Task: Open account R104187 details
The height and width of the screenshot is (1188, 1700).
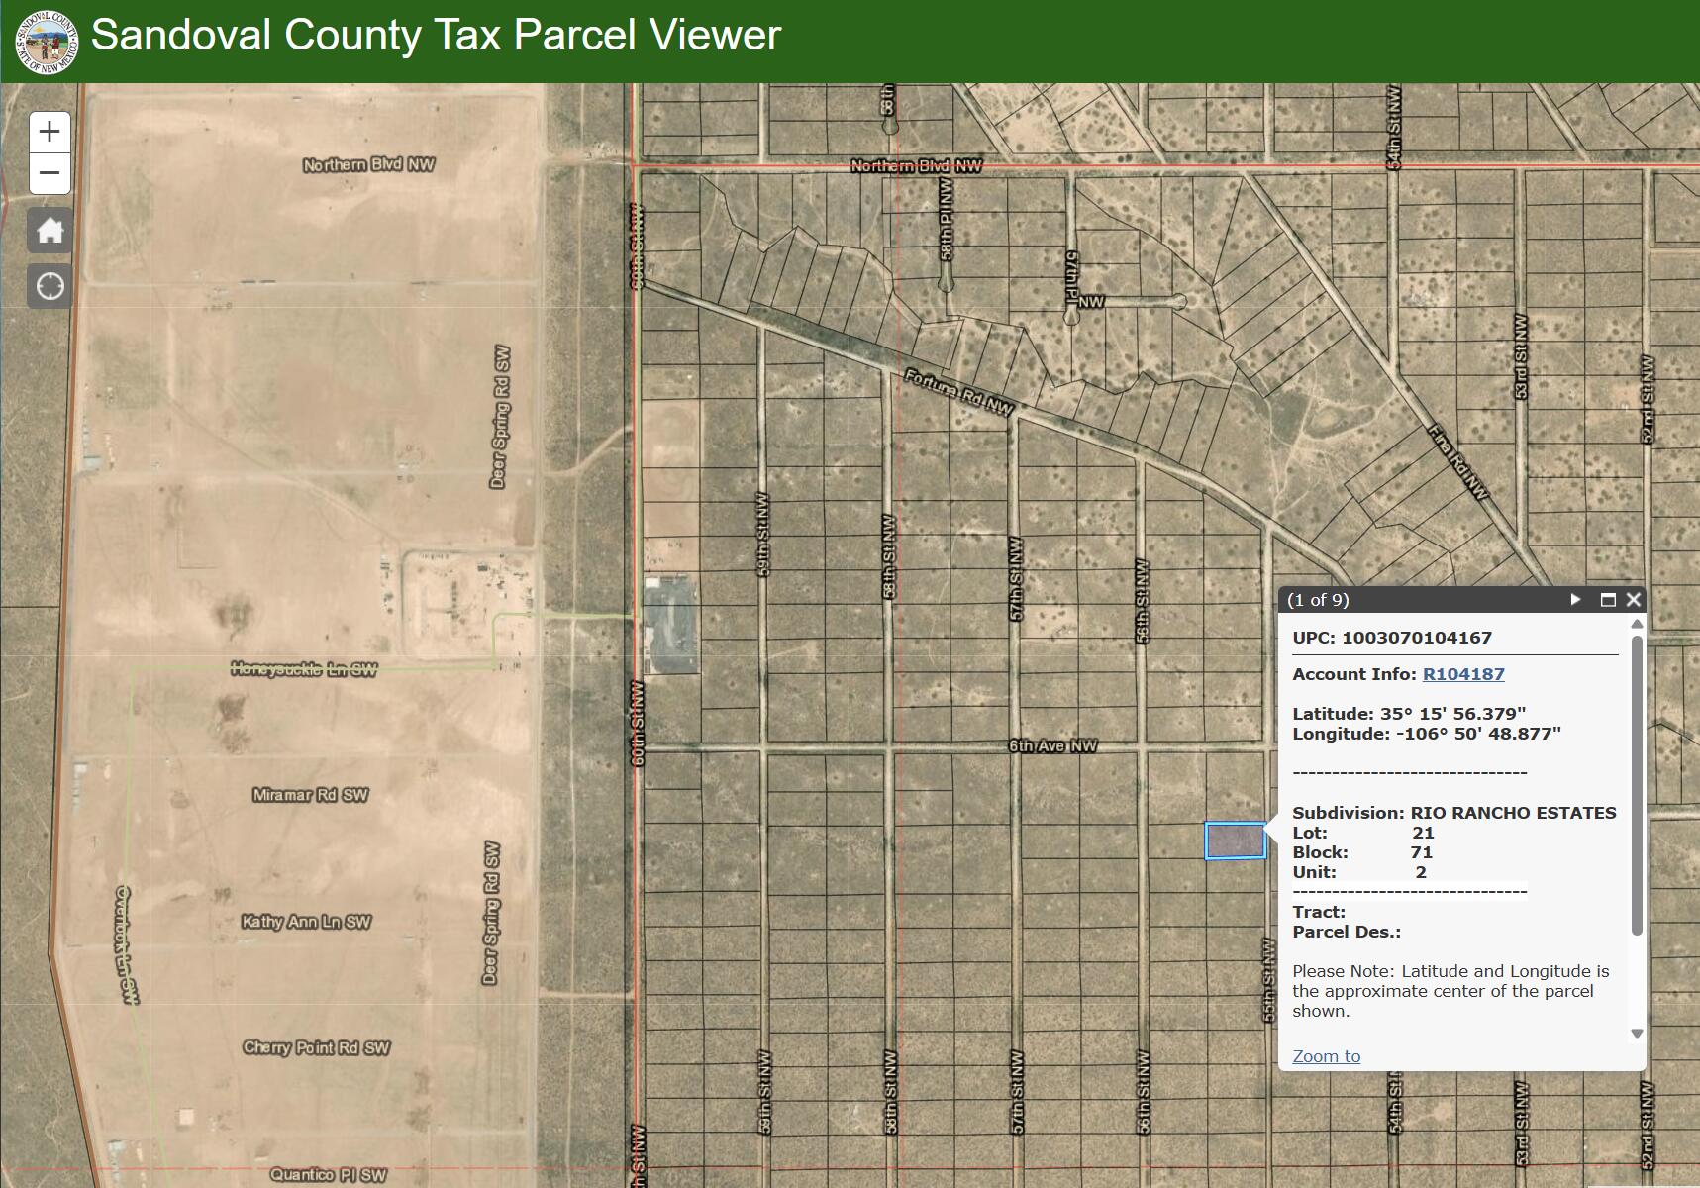Action: click(1462, 674)
